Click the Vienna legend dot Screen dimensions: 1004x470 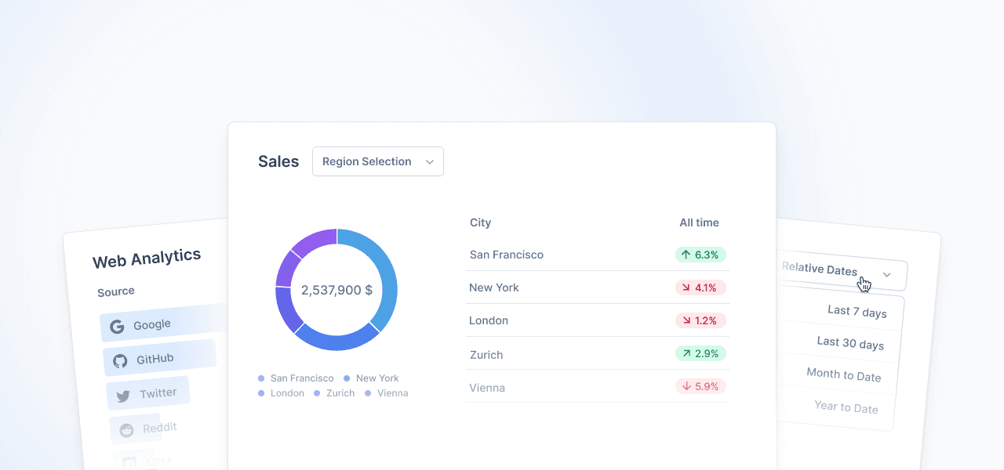pos(368,393)
